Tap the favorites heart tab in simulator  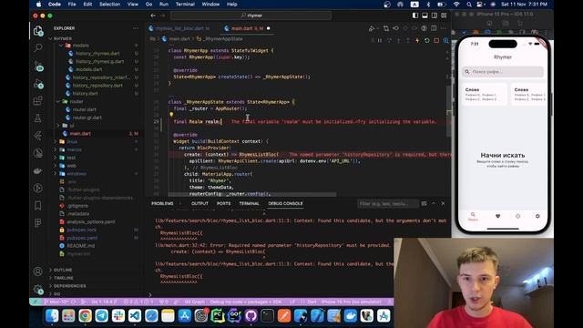[x=498, y=217]
